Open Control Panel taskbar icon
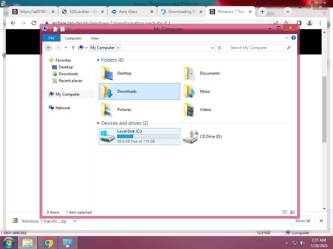Image resolution: width=333 pixels, height=249 pixels. (68, 243)
